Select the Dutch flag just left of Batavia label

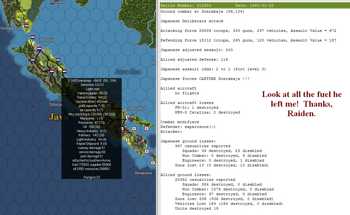[x=33, y=37]
